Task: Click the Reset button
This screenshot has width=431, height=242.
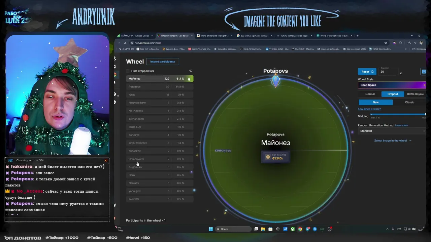Action: coord(367,72)
